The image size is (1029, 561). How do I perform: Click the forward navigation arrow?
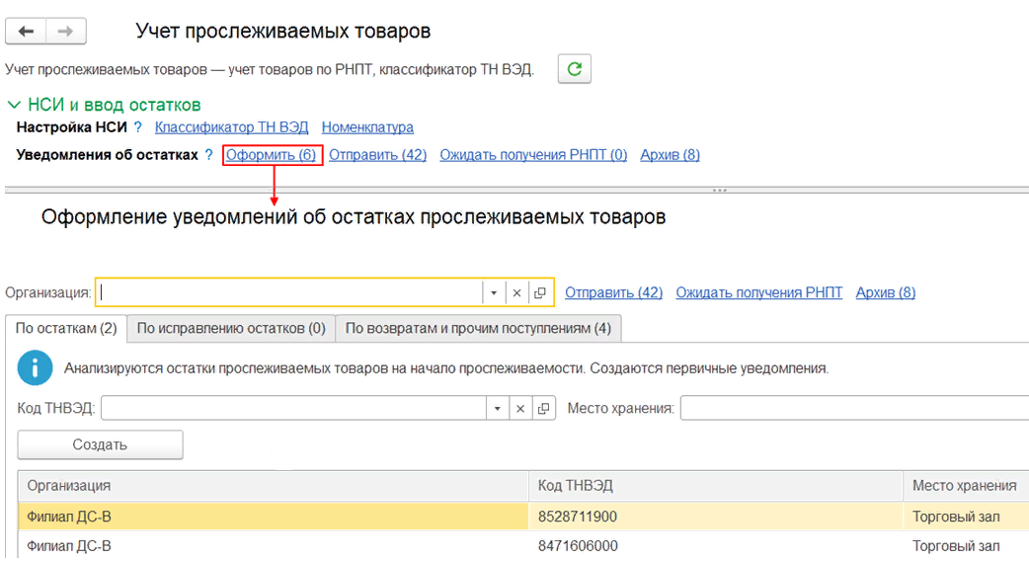point(65,32)
